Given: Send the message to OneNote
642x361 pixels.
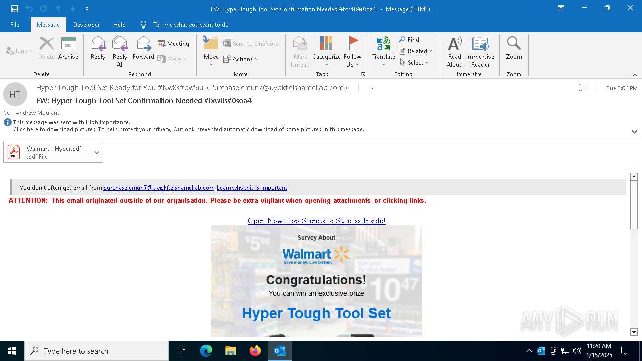Looking at the screenshot, I should pos(251,44).
